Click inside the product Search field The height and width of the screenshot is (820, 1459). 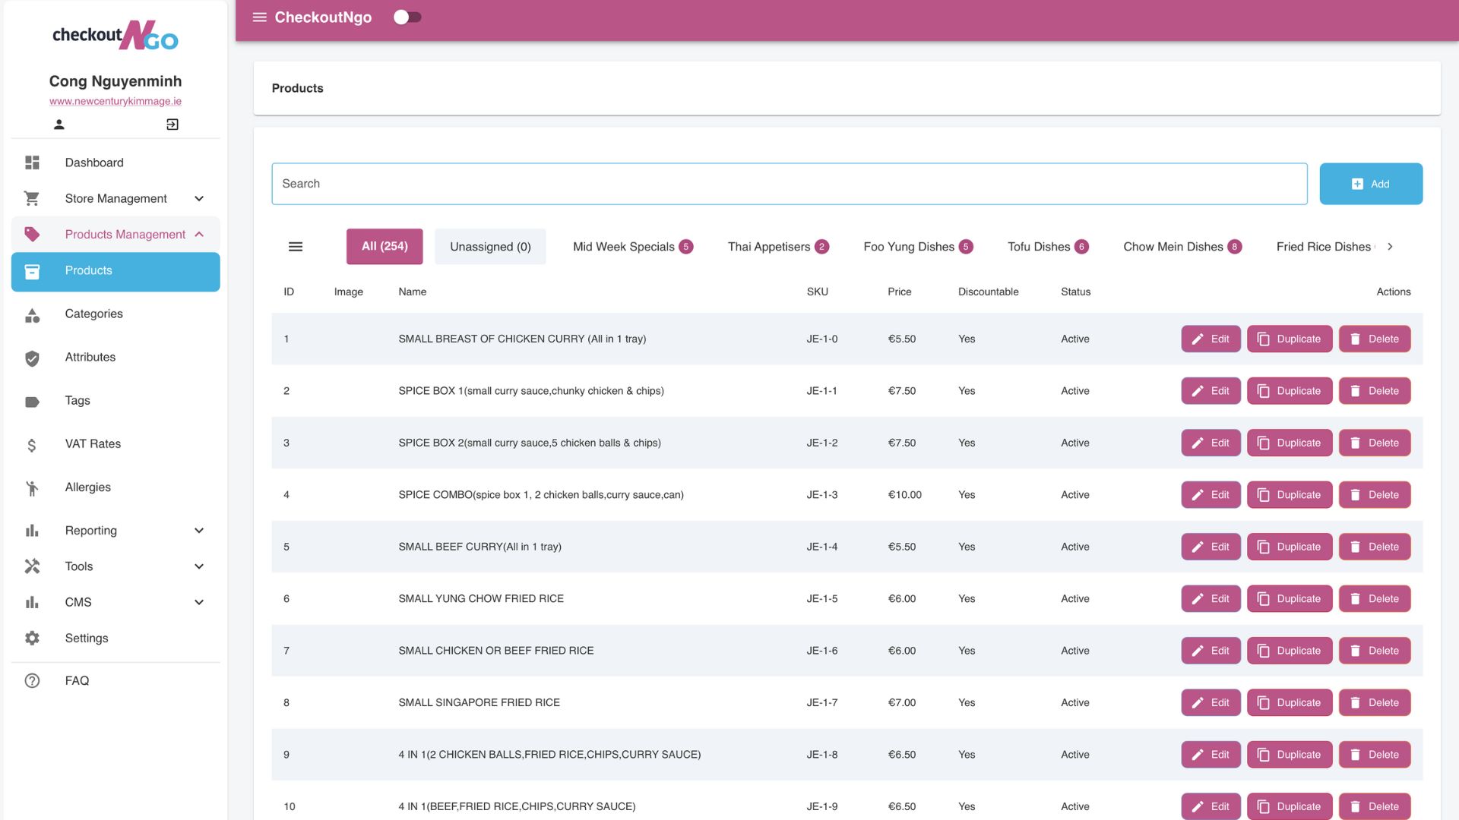tap(789, 184)
